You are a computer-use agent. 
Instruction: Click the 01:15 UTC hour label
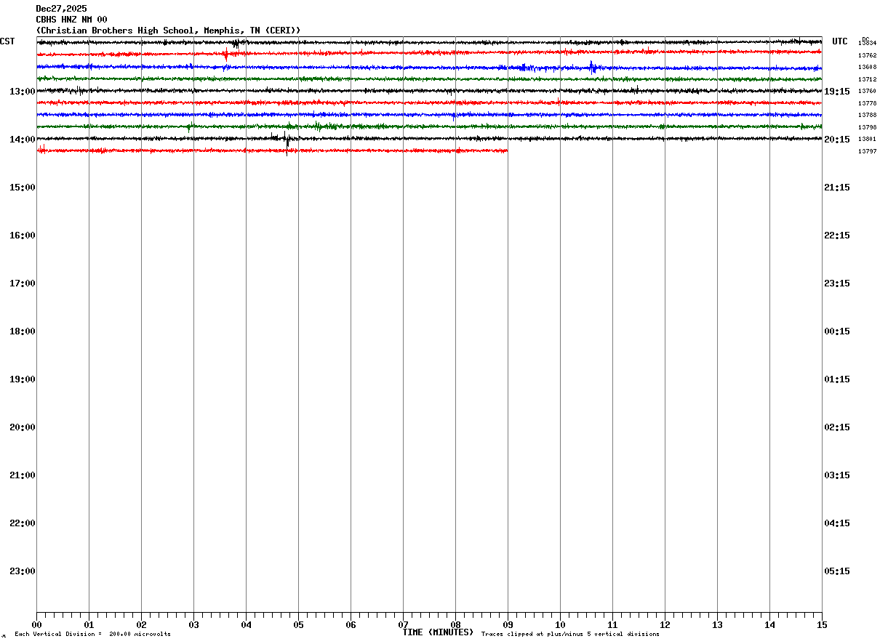tap(837, 379)
